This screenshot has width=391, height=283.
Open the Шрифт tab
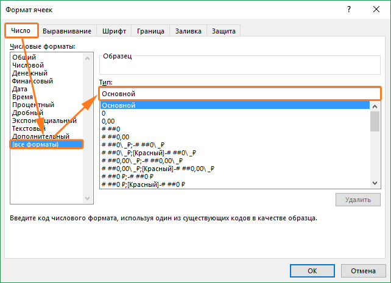tap(114, 31)
